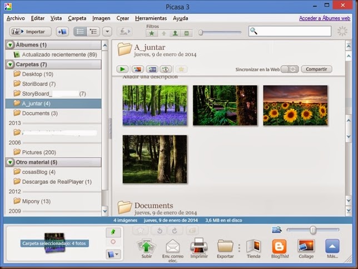Toggle Sincronizar en la Web switch
Screen dimensions: 358x269
(290, 69)
